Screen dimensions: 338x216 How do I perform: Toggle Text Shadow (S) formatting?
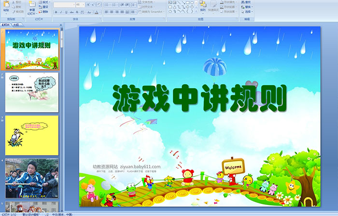click(77, 12)
